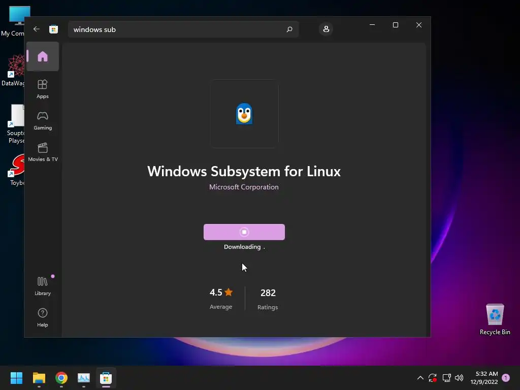Stop the download with the purple button

click(244, 232)
